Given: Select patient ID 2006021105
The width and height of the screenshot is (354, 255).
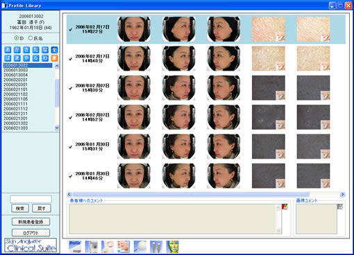Looking at the screenshot, I should 16,99.
